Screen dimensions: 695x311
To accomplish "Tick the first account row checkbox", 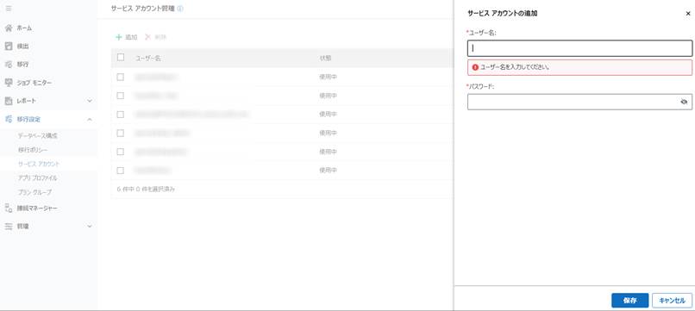I will click(121, 77).
